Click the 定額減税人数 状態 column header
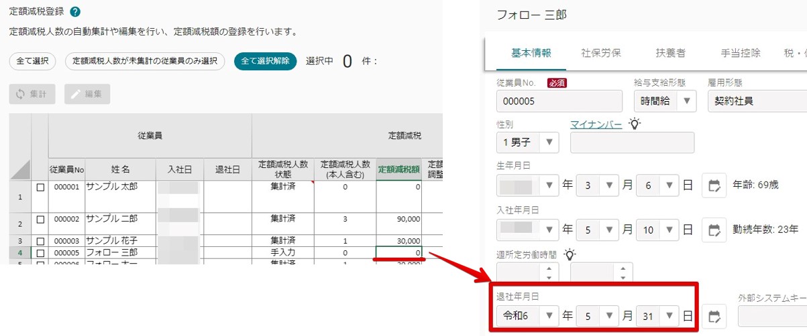 (x=282, y=169)
